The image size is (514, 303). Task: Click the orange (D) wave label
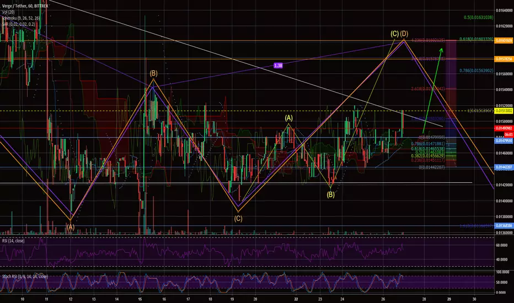pos(404,34)
